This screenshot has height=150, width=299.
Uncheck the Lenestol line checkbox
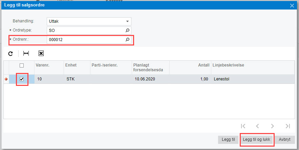tap(22, 79)
